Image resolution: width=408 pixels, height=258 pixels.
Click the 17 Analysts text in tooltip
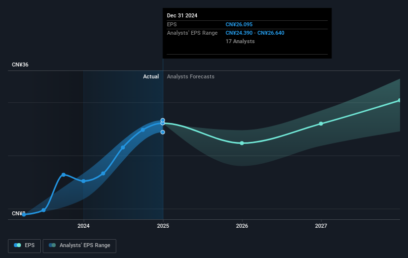tap(240, 41)
